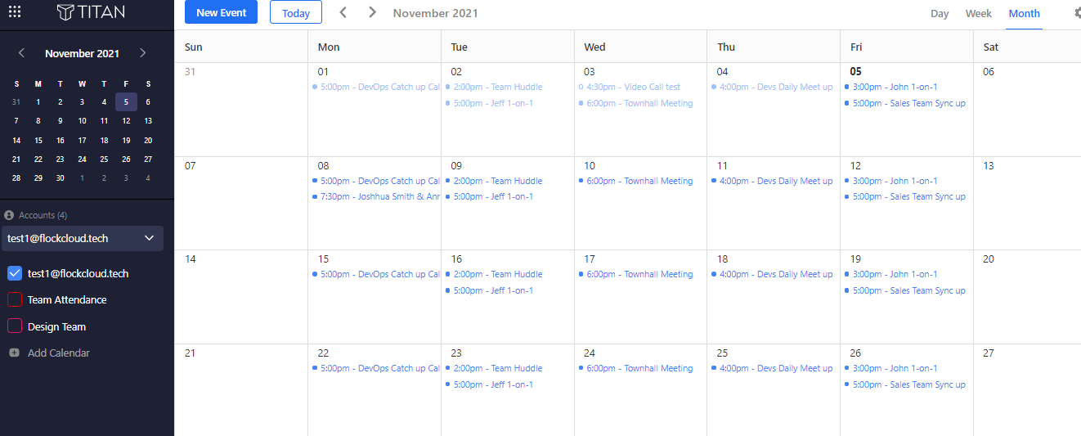Switch to Week view
Viewport: 1081px width, 436px height.
[978, 13]
